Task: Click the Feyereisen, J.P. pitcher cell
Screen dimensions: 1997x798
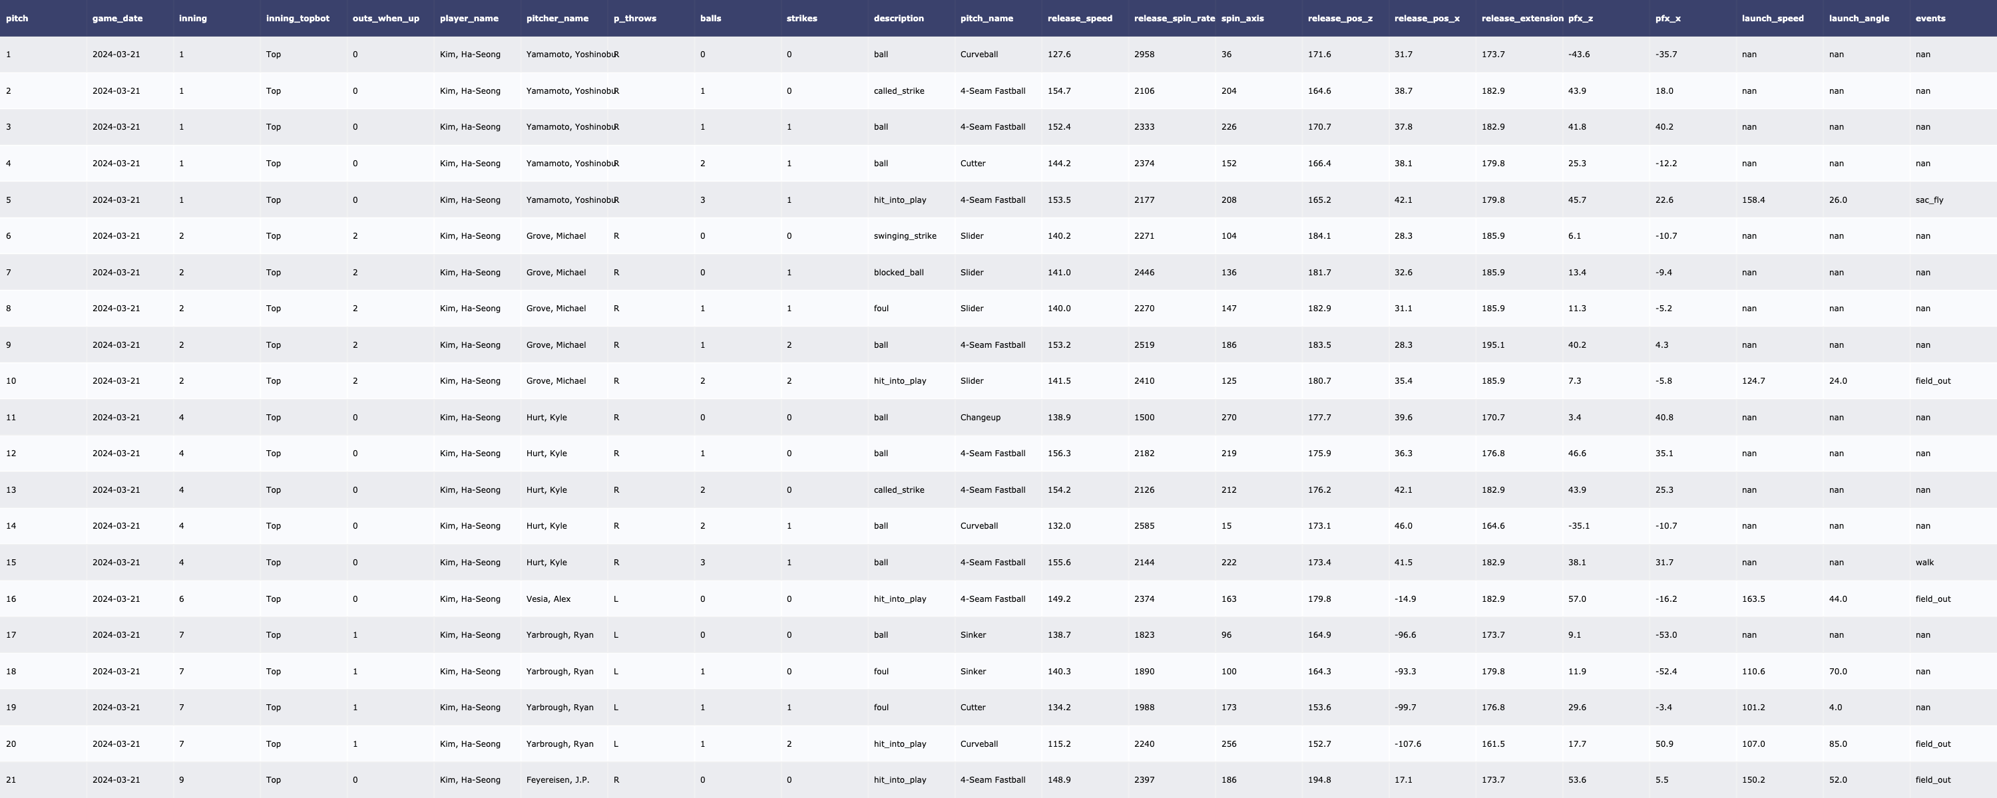Action: [x=557, y=780]
